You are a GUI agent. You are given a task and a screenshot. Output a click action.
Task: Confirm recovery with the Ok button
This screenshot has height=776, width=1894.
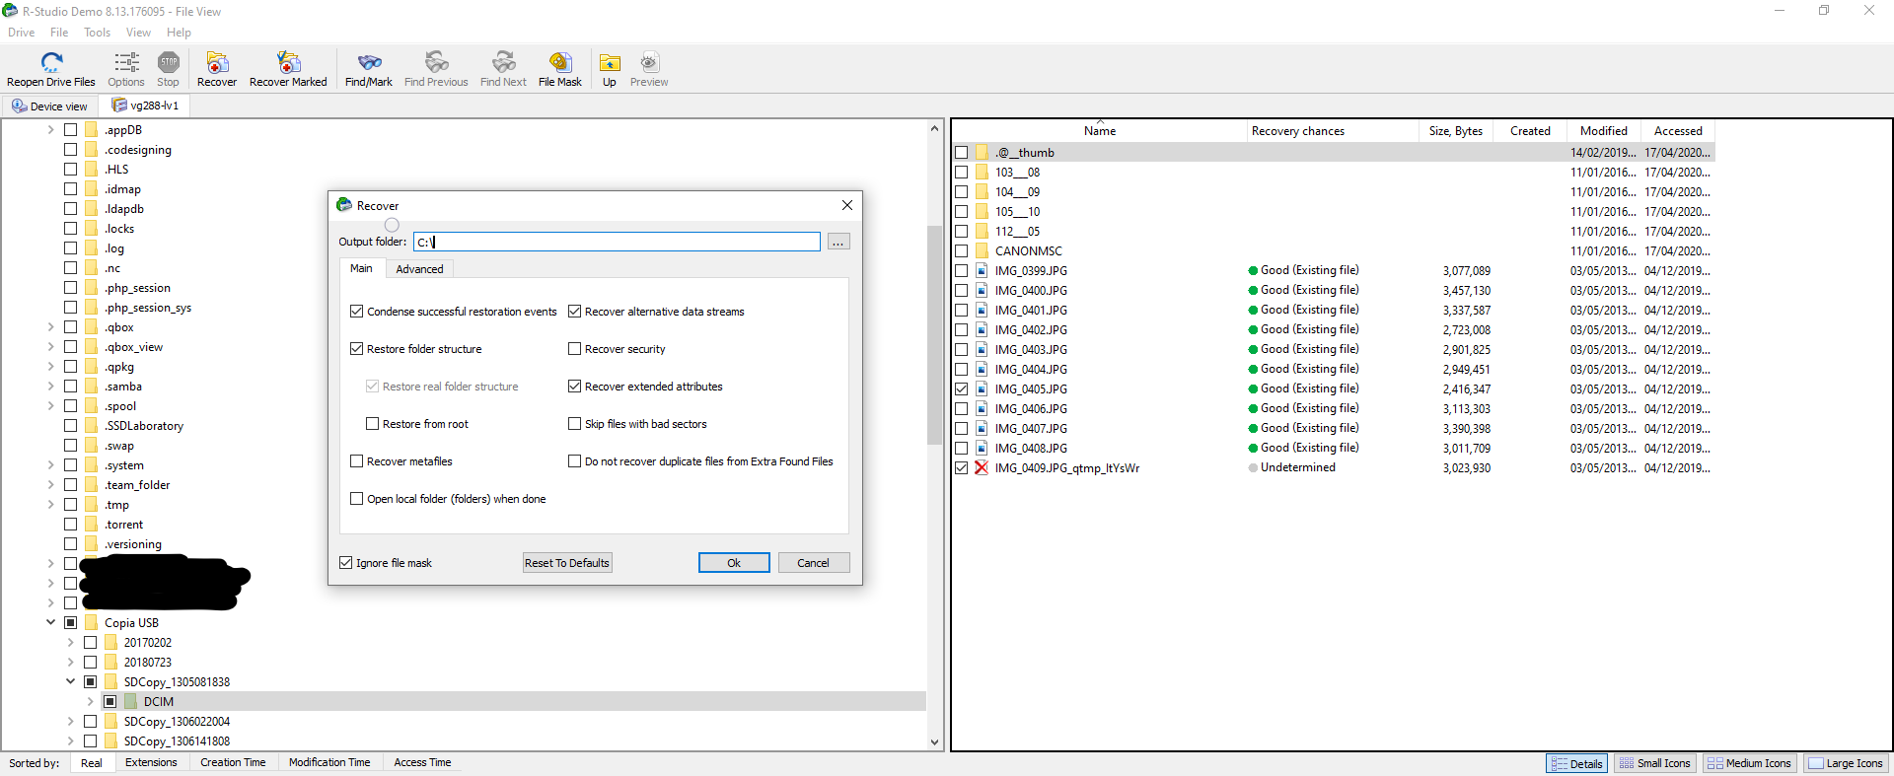(x=734, y=563)
